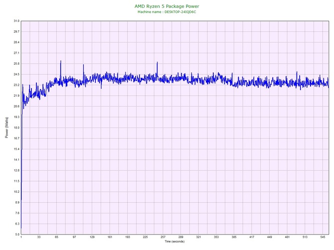Click the time axis tick label 1
334x250 pixels.
[x=21, y=237]
